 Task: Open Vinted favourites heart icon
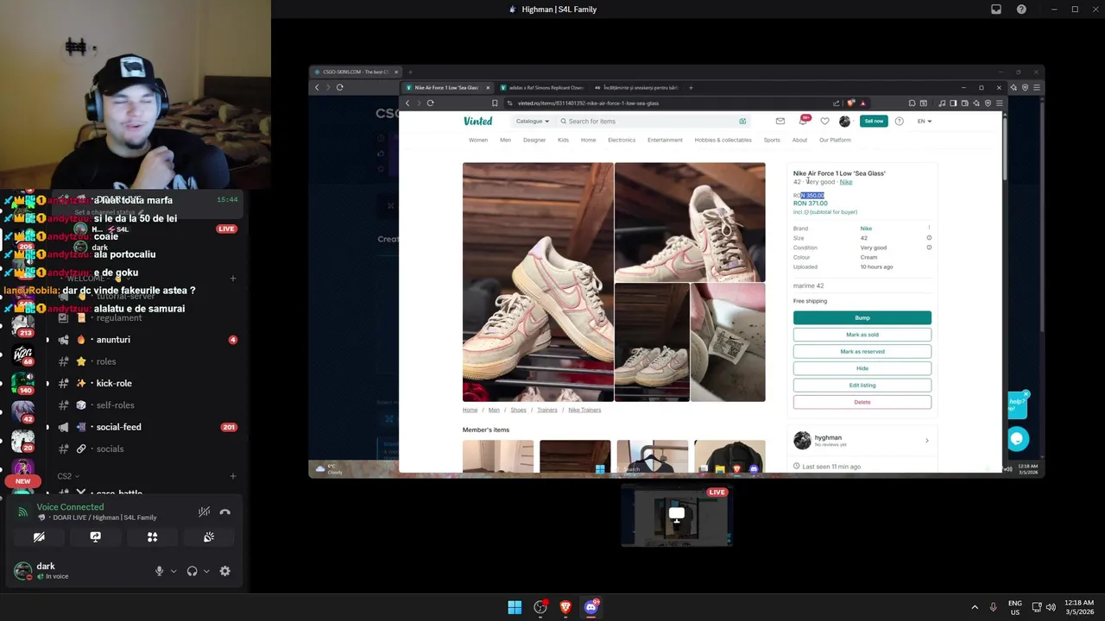point(824,122)
